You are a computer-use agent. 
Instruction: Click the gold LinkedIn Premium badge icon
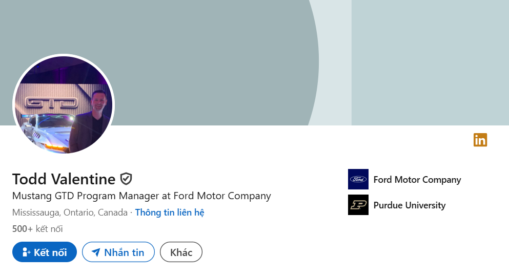[x=480, y=140]
